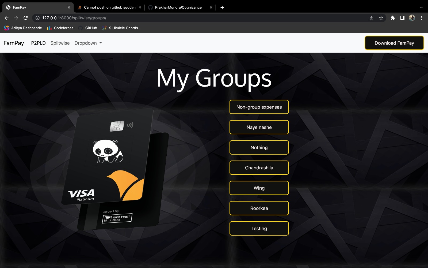The width and height of the screenshot is (428, 268).
Task: Open the Splitwise nav link
Action: click(x=60, y=43)
